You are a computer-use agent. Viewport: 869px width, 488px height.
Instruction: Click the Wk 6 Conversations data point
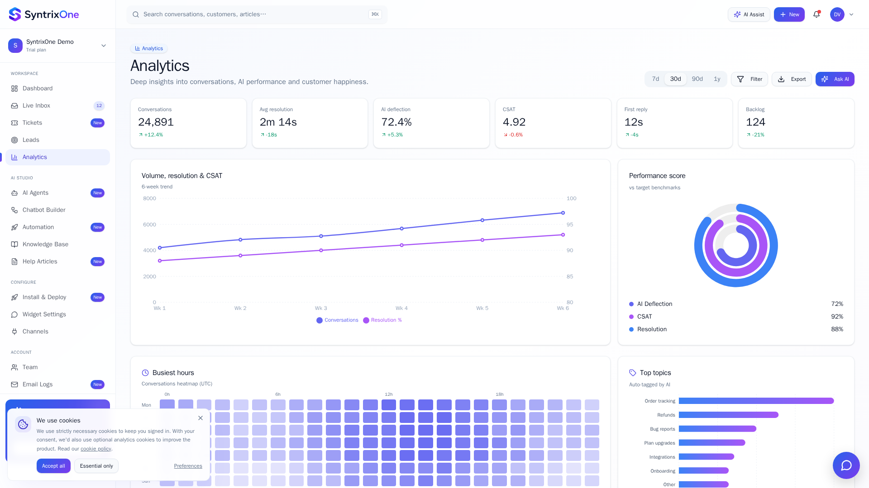[x=563, y=213]
